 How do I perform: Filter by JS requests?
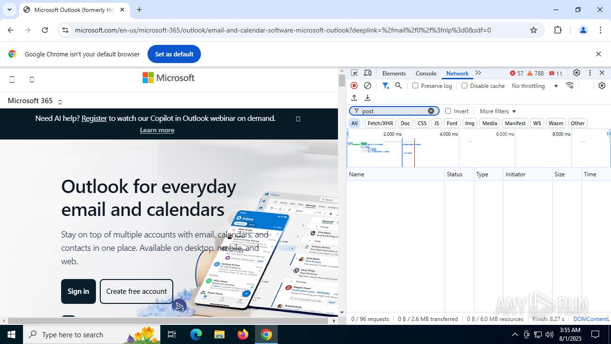pos(437,123)
